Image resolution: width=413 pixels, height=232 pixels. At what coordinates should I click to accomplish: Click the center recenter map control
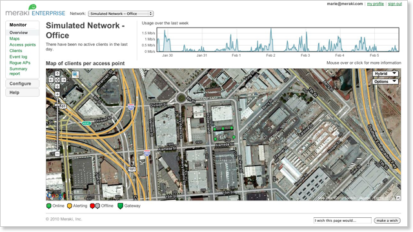[57, 80]
